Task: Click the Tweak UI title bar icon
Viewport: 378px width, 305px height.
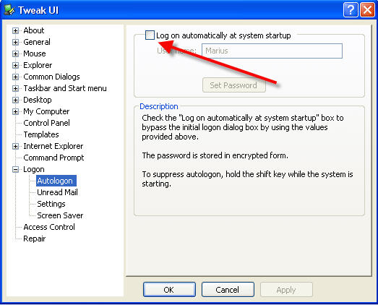Action: (9, 10)
